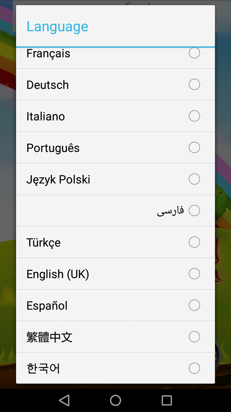
Task: Tap the Language dialog title
Action: coord(57,26)
